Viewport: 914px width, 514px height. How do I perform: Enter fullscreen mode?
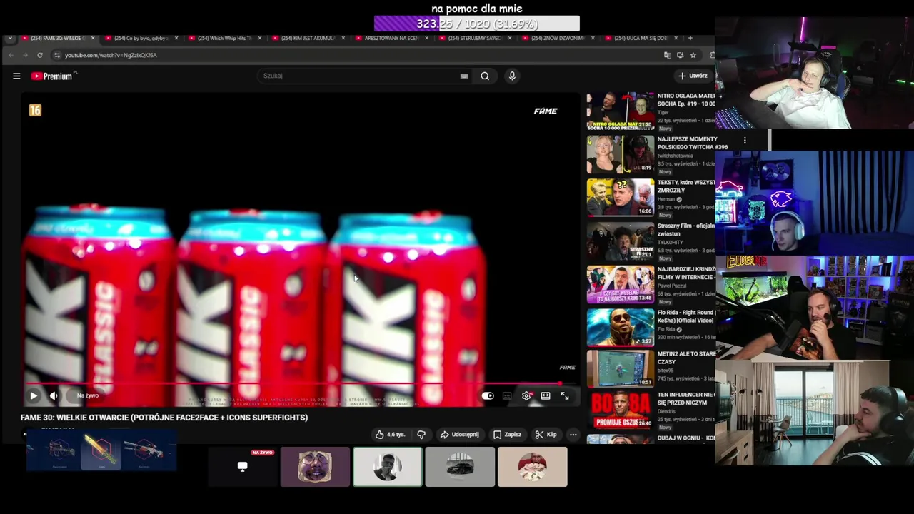pos(565,395)
